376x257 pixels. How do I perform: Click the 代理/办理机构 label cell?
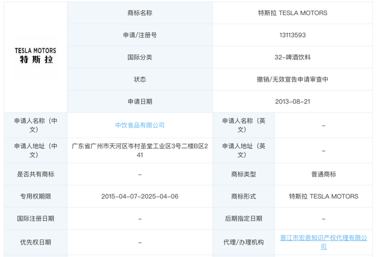point(244,242)
